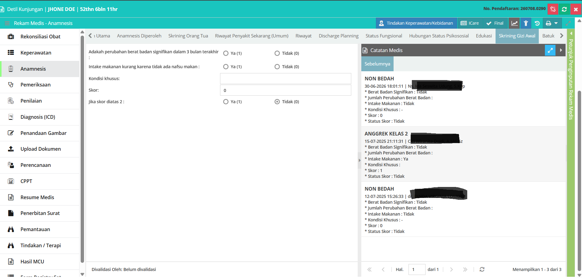
Task: Switch to the Discharge Planning tab
Action: (x=338, y=36)
